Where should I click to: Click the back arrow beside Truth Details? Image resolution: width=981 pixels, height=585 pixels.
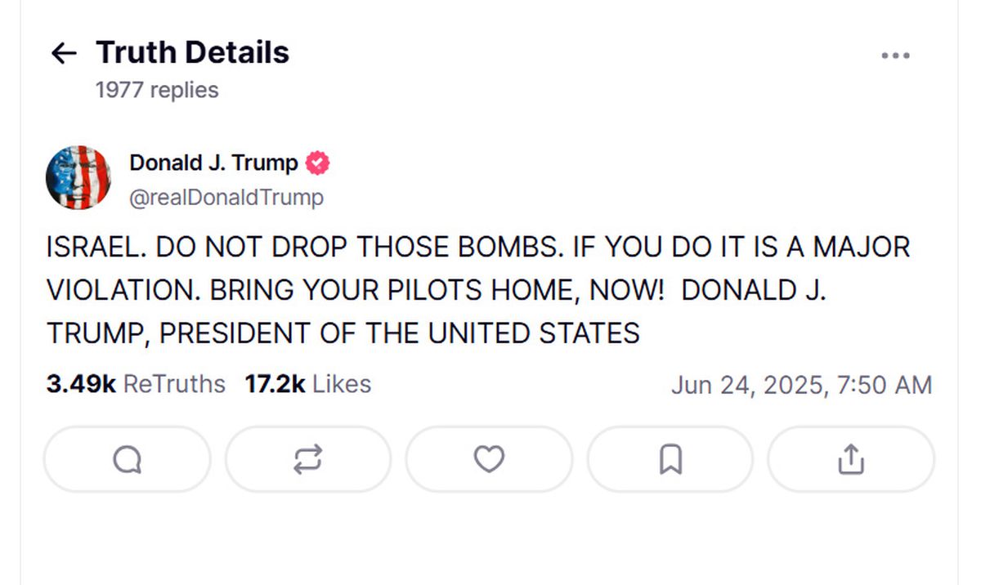64,54
